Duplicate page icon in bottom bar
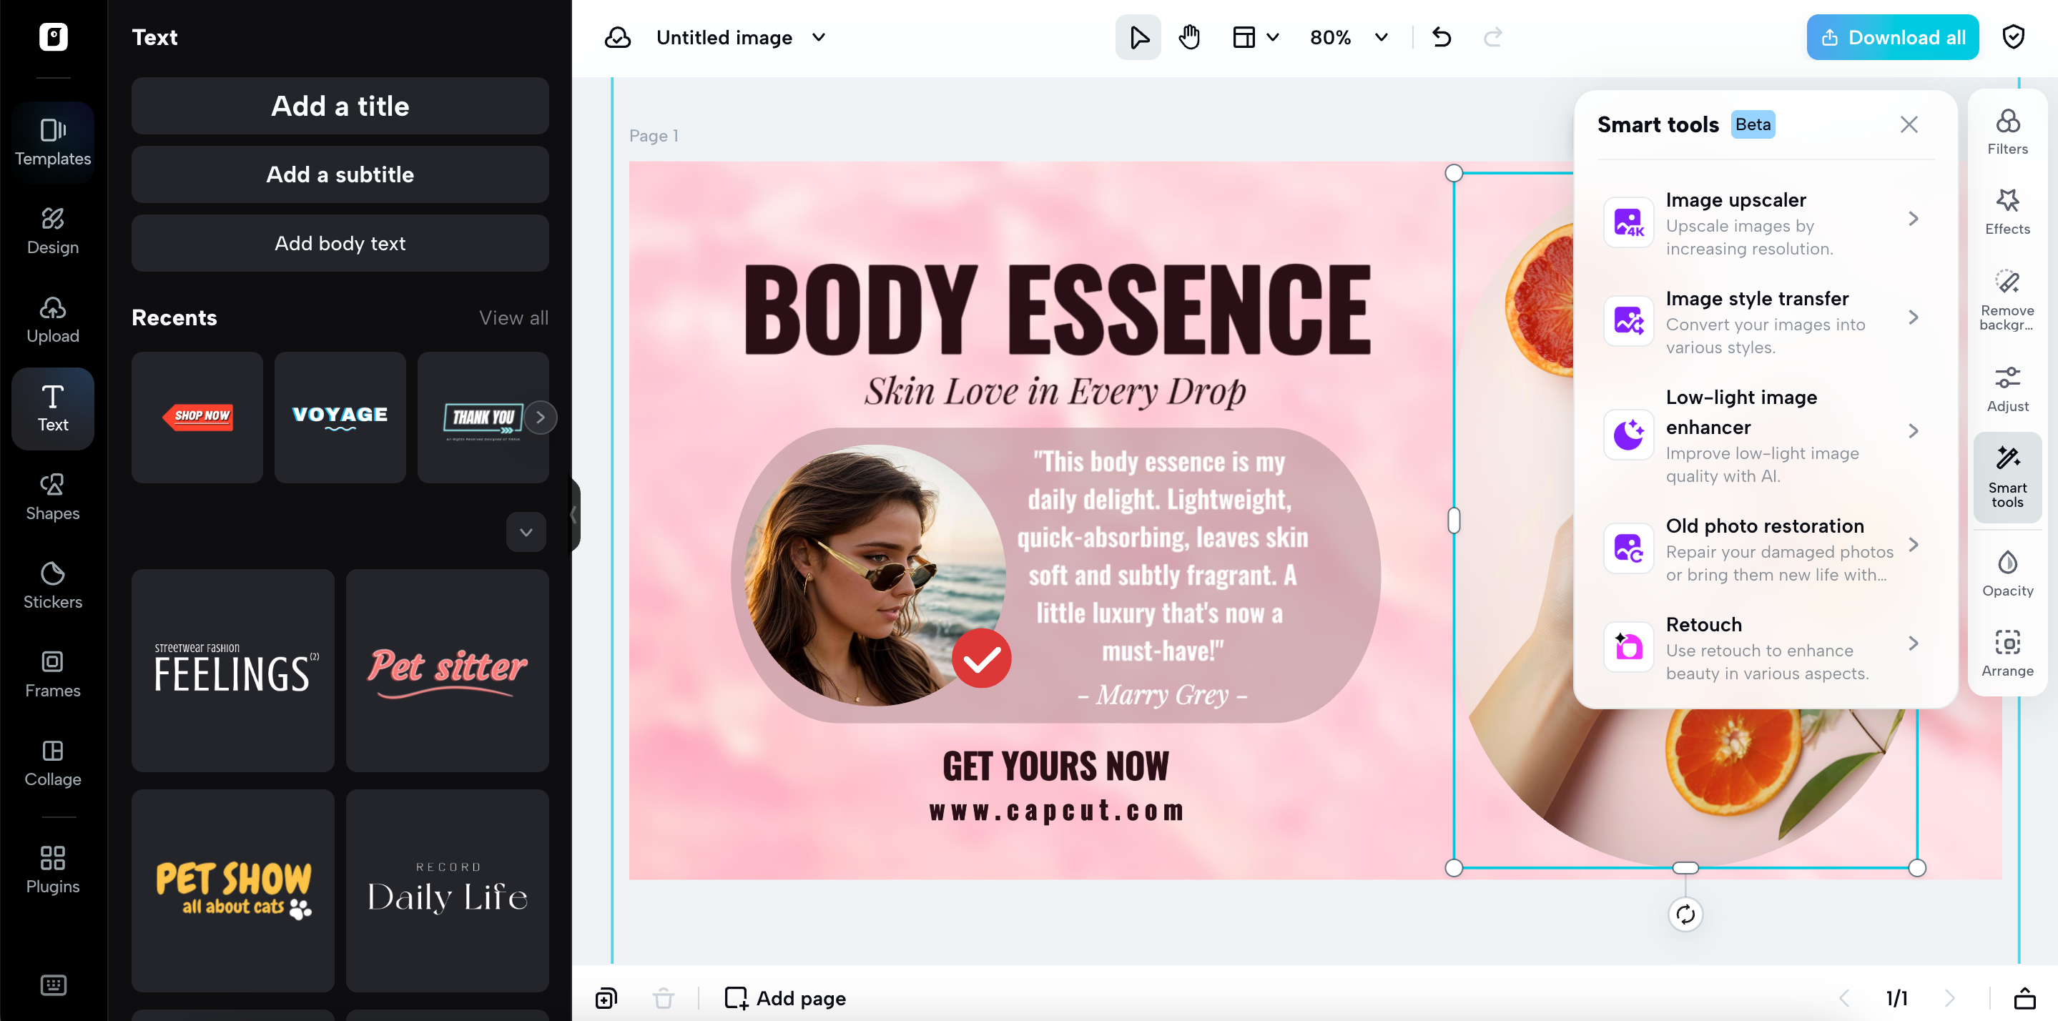Viewport: 2058px width, 1021px height. pyautogui.click(x=606, y=998)
